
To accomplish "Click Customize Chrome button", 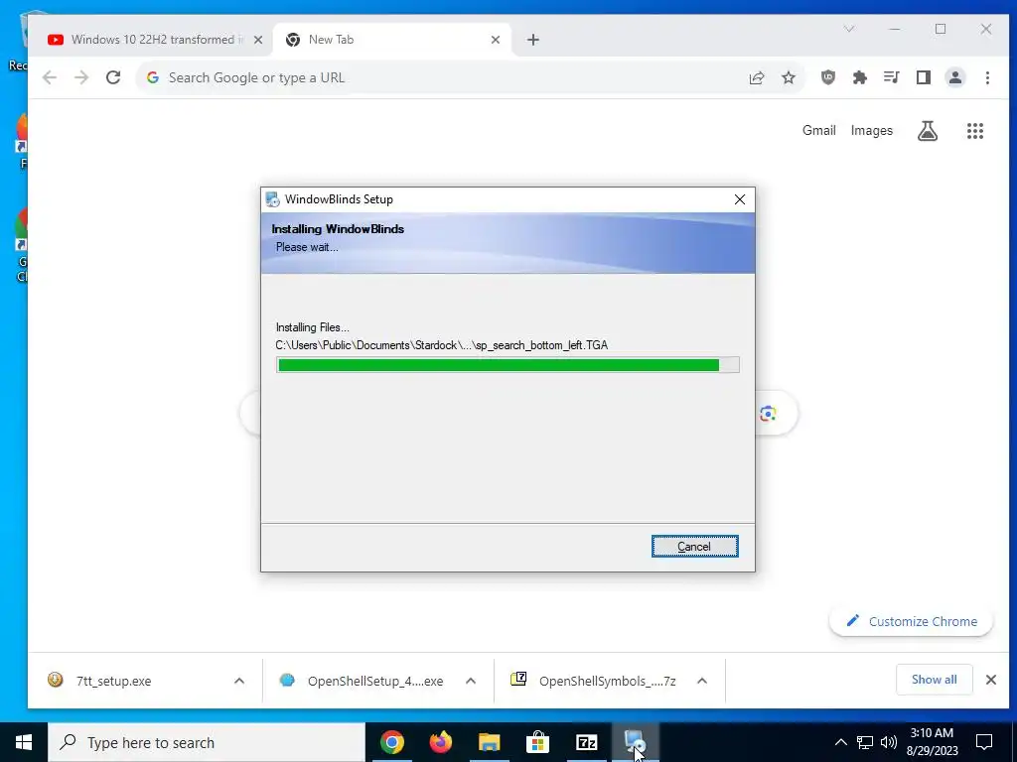I will coord(912,621).
